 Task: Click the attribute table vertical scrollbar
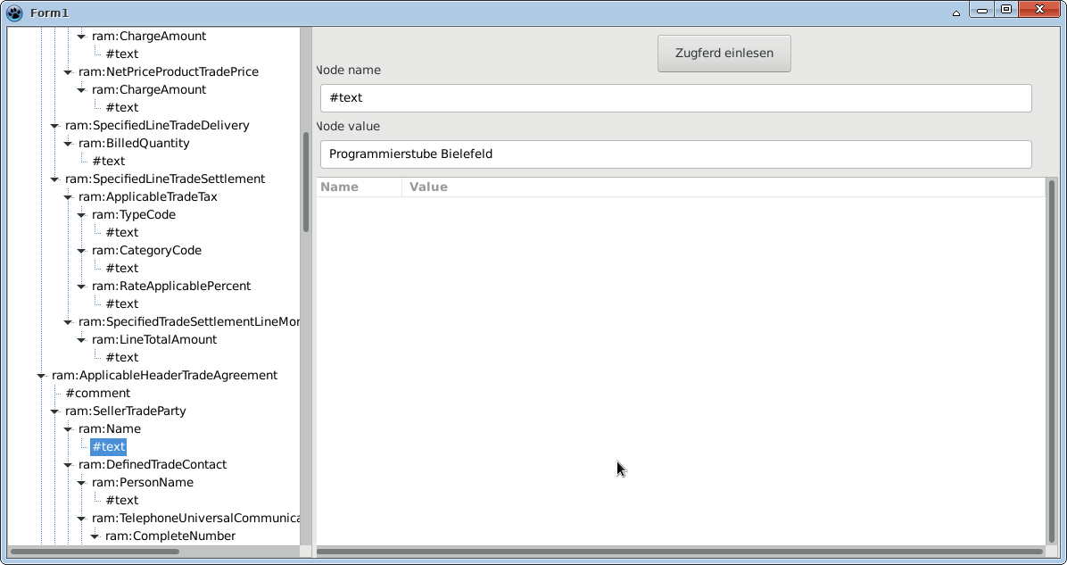point(1052,362)
